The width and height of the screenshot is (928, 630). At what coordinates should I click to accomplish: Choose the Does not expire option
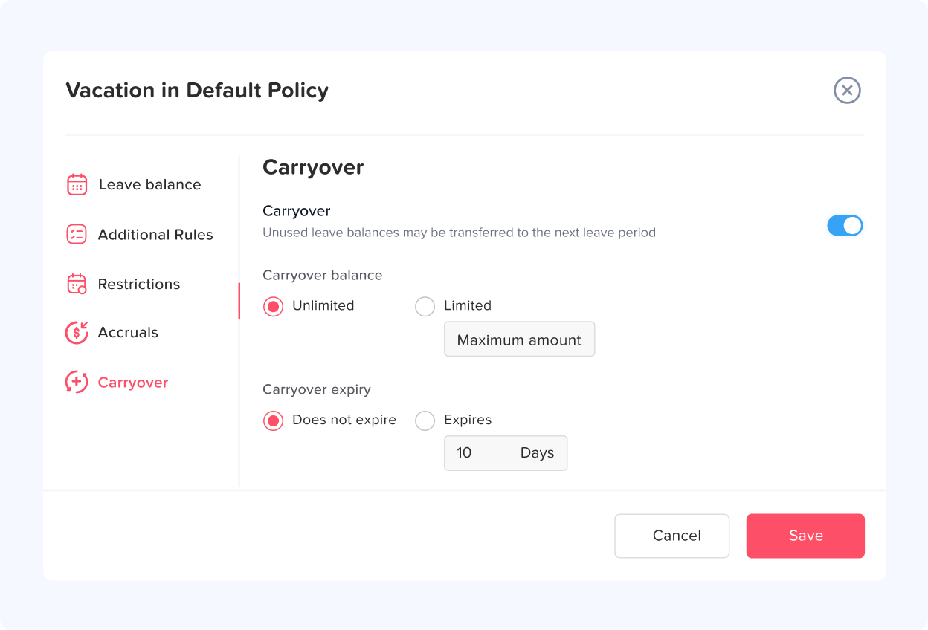pos(274,420)
